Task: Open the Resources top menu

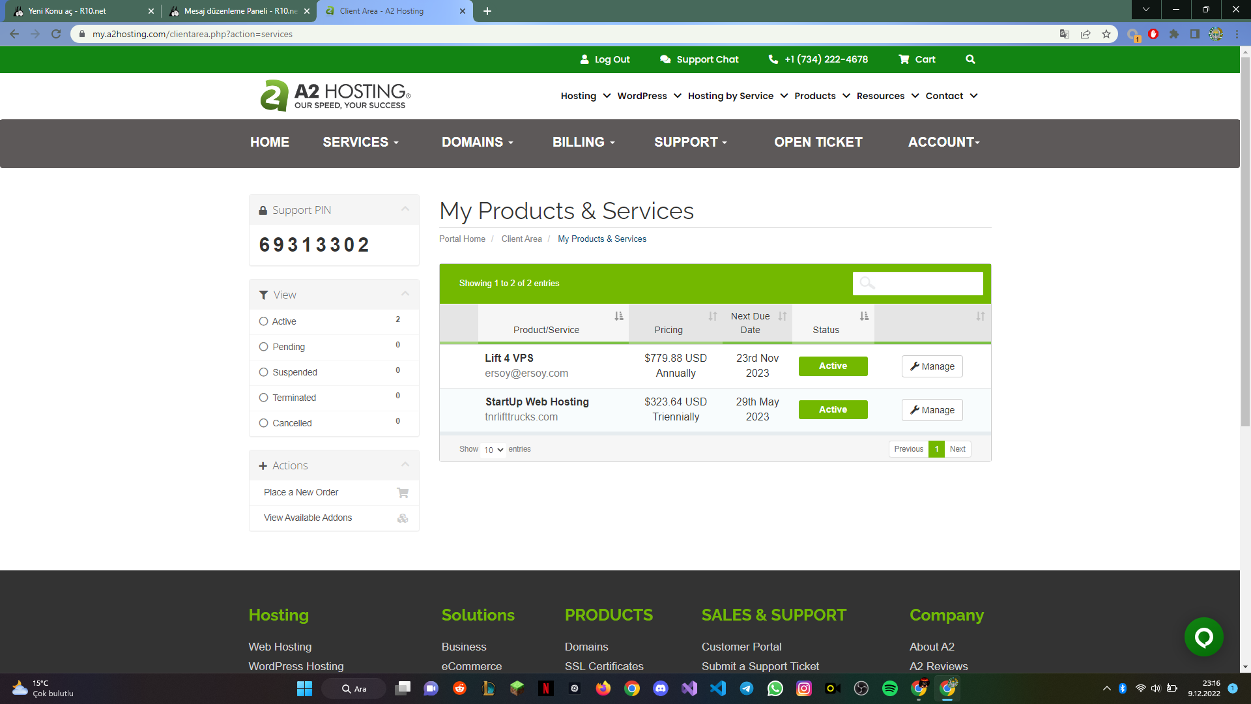Action: tap(888, 96)
